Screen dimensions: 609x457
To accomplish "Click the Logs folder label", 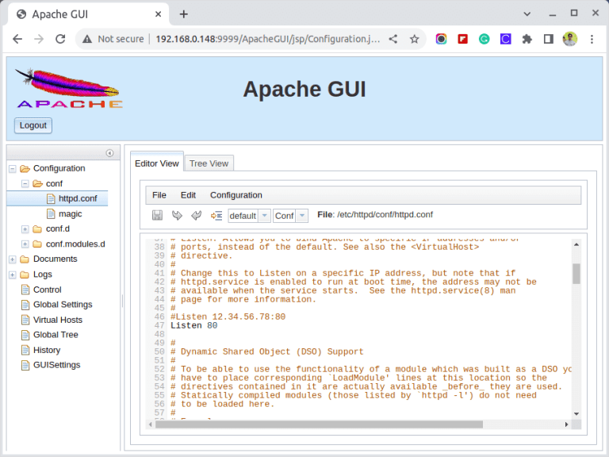I will pos(42,275).
